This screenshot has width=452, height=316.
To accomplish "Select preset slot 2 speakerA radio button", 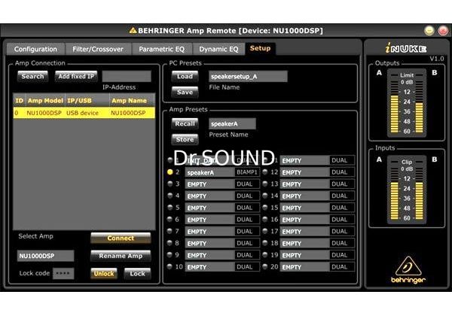I will click(169, 172).
